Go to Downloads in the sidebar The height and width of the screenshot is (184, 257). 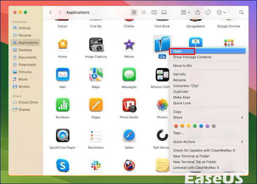tap(27, 65)
